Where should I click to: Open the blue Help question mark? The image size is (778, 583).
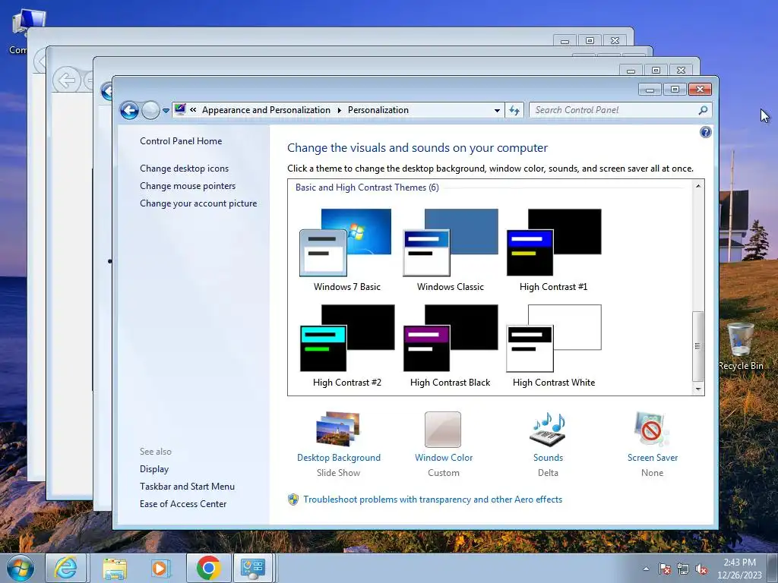[705, 132]
